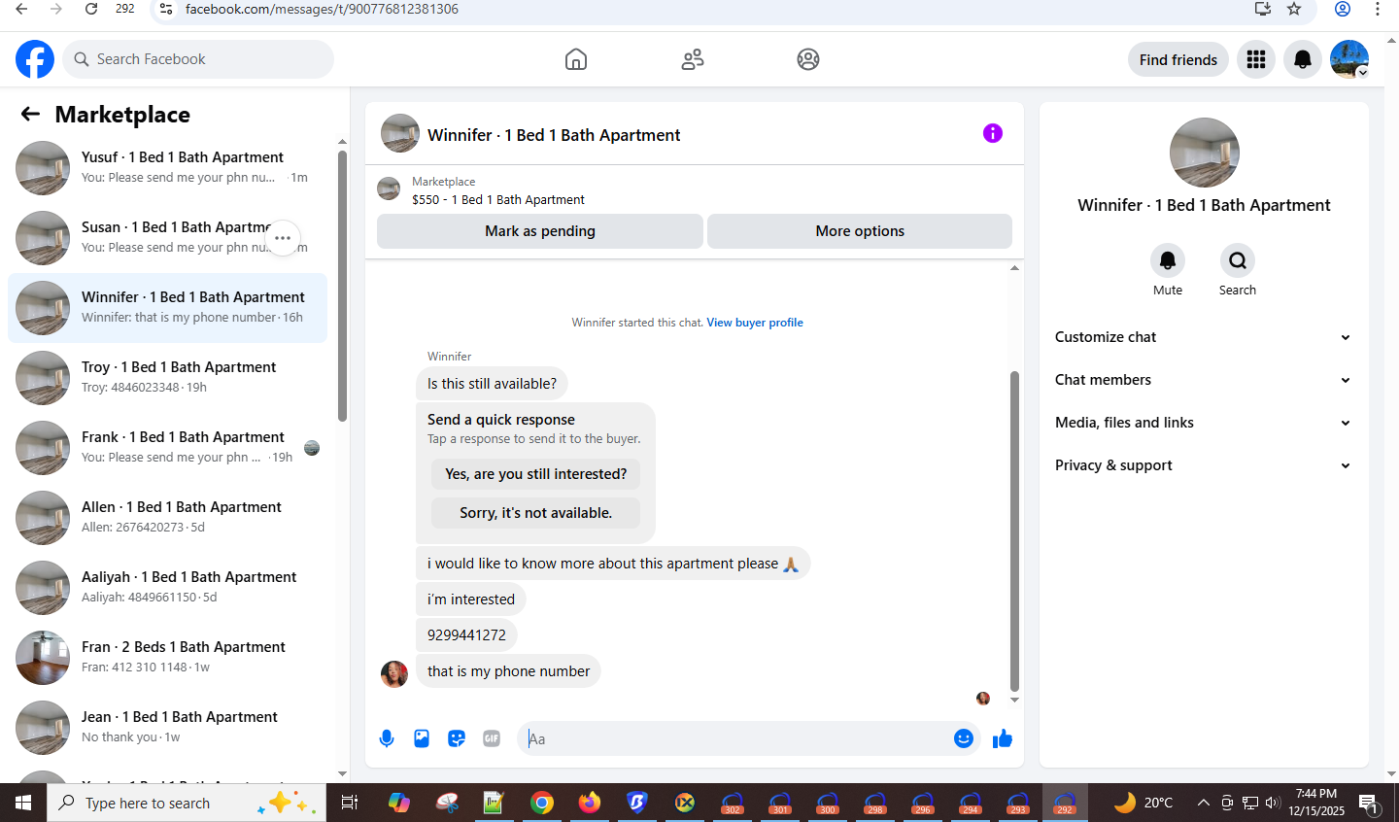
Task: Reload the page in browser toolbar
Action: tap(91, 9)
